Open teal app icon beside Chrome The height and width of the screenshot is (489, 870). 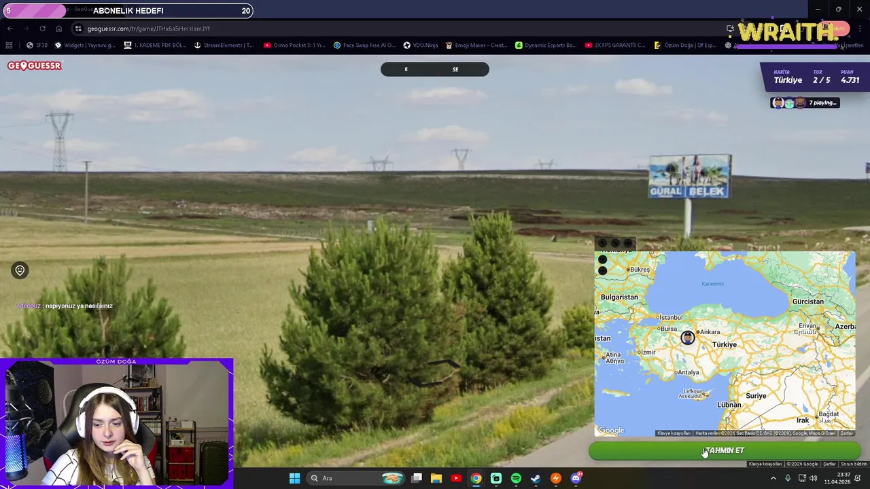(496, 478)
